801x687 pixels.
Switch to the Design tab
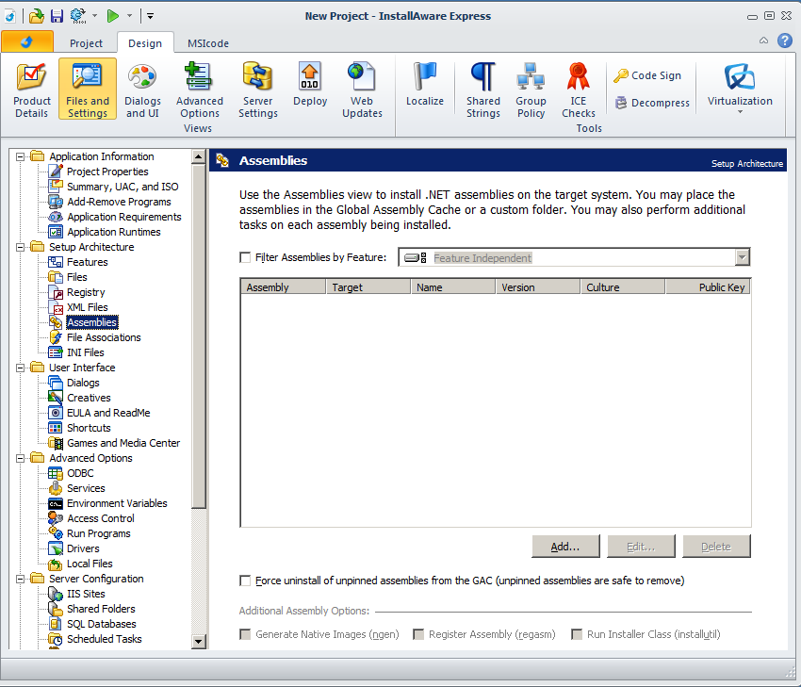coord(145,43)
